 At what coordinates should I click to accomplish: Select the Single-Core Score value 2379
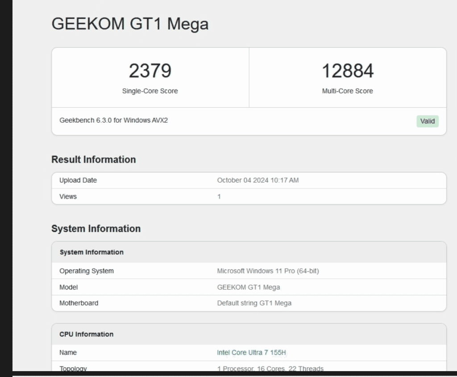(x=150, y=71)
